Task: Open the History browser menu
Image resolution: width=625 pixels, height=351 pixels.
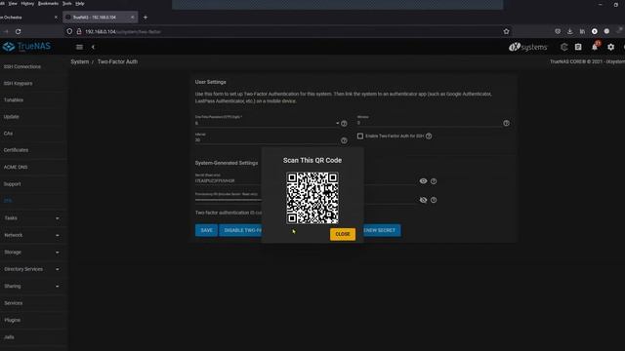Action: 27,3
